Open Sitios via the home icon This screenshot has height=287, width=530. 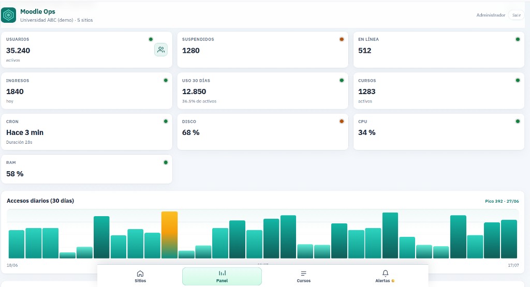pos(140,273)
